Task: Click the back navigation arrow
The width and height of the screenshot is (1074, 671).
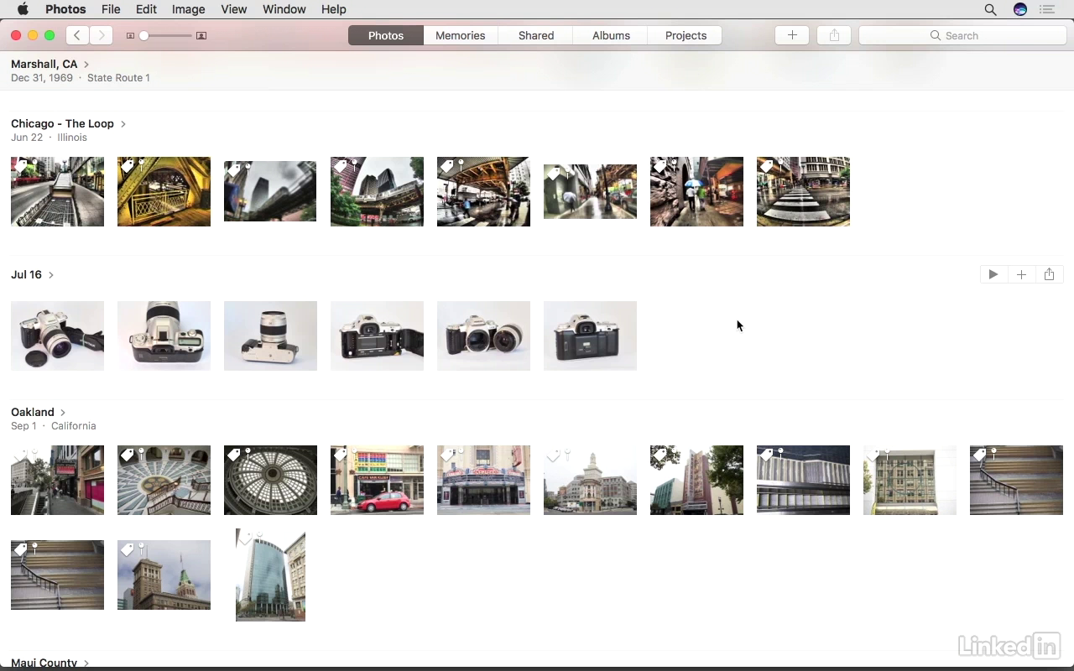Action: (x=77, y=35)
